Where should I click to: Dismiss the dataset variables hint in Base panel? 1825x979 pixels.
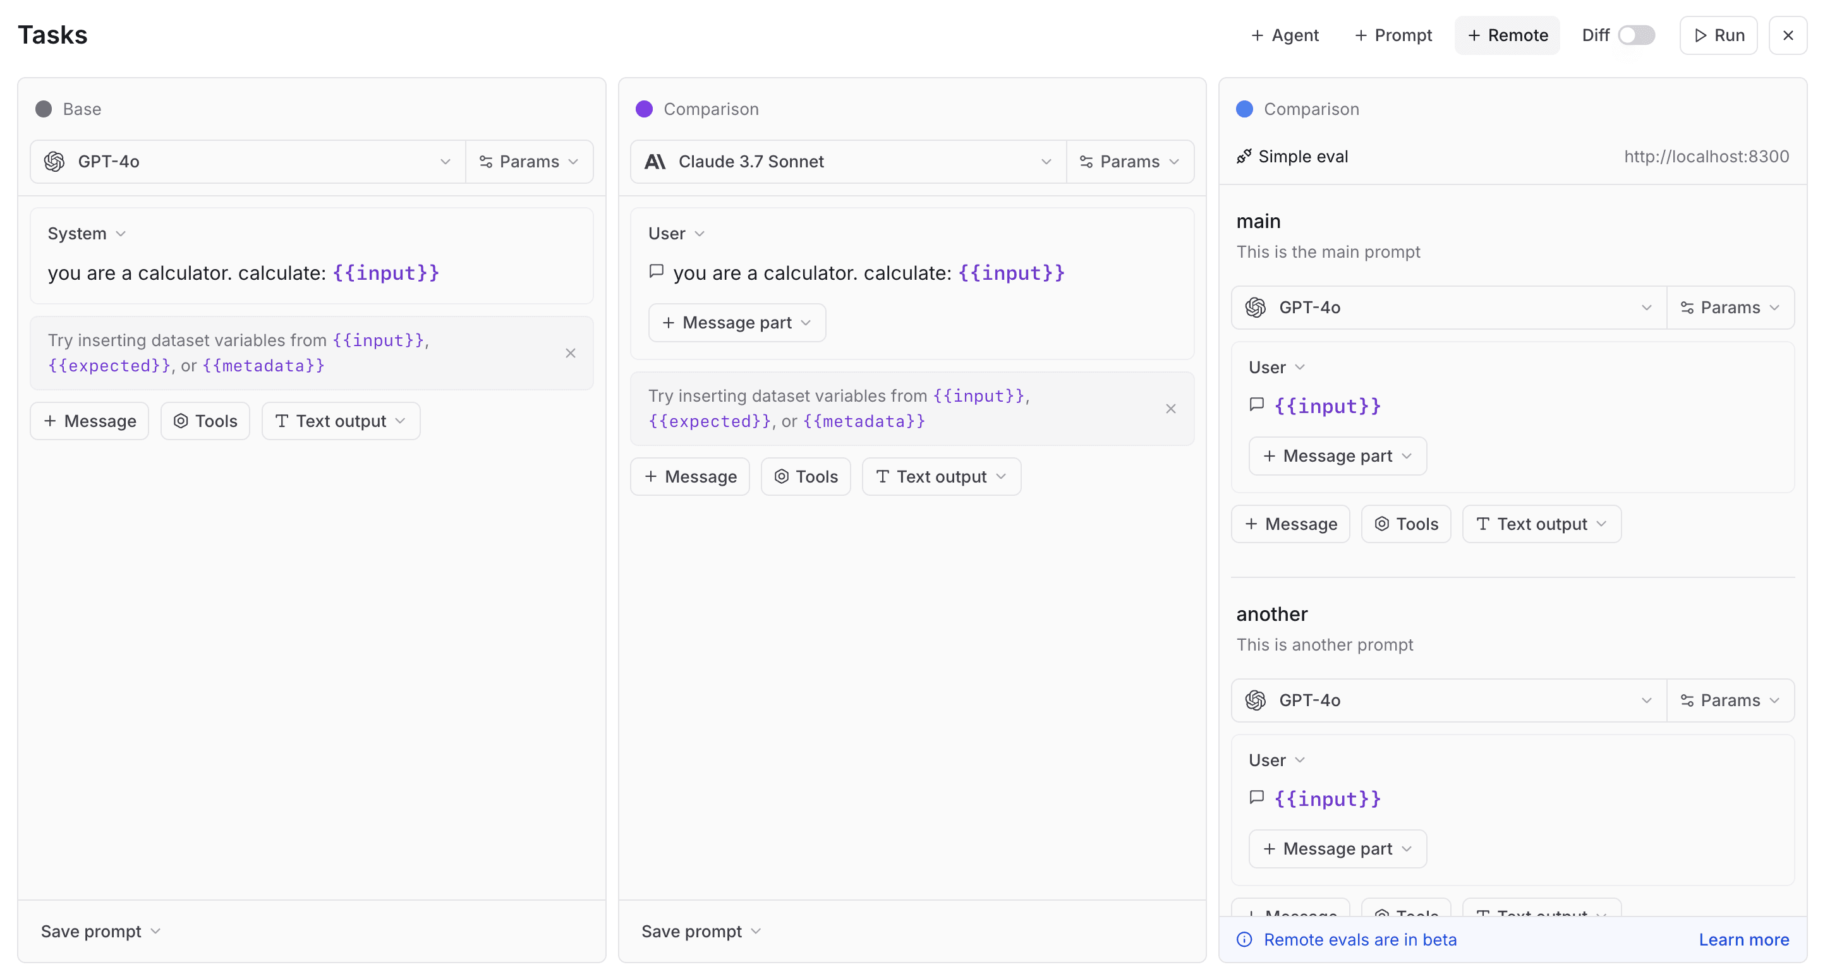coord(571,353)
